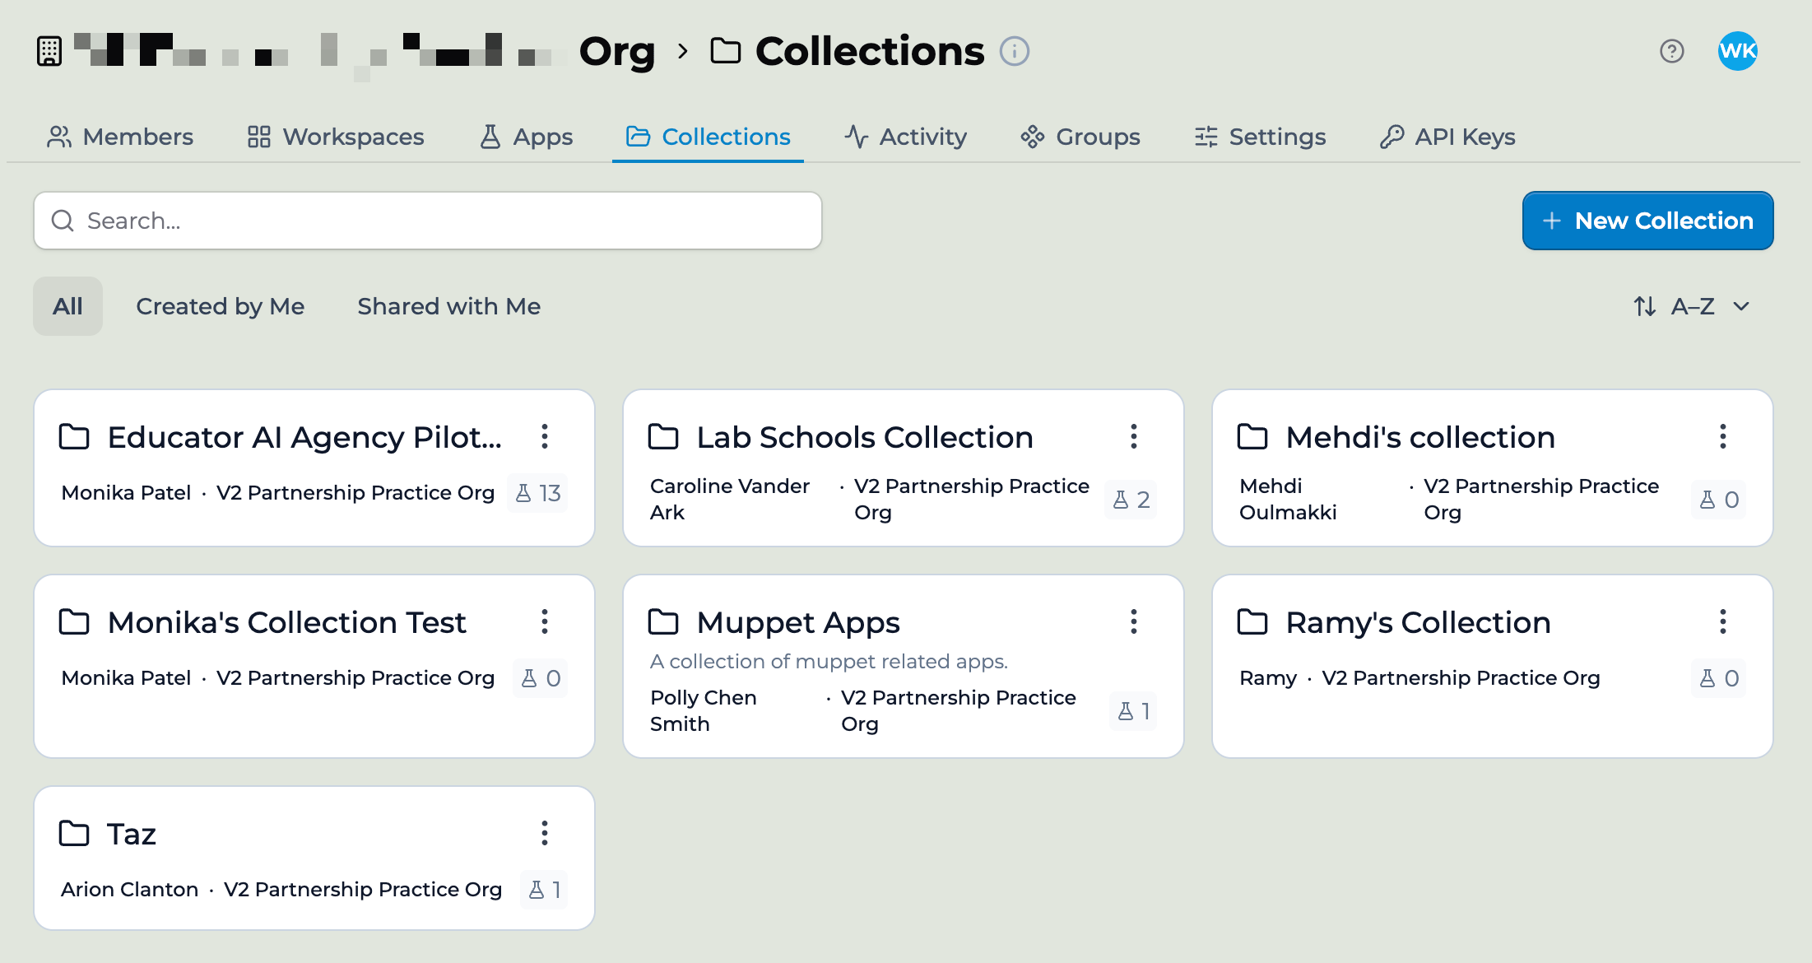The height and width of the screenshot is (963, 1812).
Task: Open the Taz collection title
Action: pyautogui.click(x=132, y=834)
